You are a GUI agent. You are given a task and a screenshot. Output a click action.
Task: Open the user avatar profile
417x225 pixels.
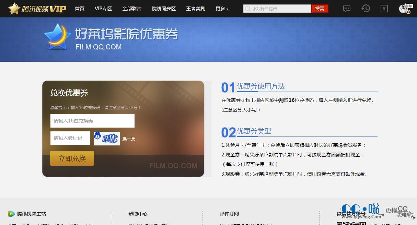[404, 9]
